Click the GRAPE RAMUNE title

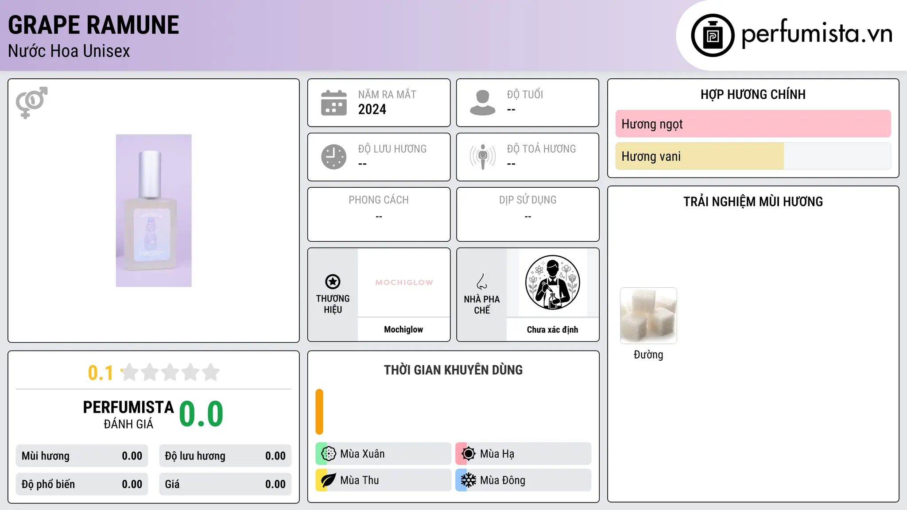93,25
